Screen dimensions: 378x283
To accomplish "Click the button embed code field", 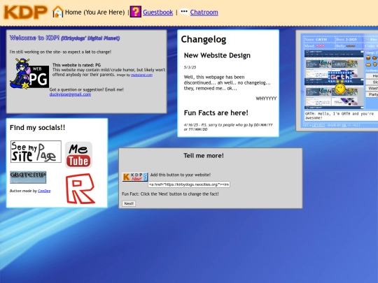I will point(189,184).
